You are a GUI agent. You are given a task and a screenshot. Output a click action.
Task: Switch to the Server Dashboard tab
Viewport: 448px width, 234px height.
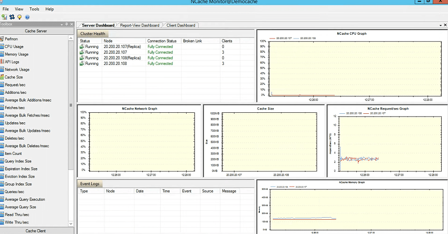(98, 25)
